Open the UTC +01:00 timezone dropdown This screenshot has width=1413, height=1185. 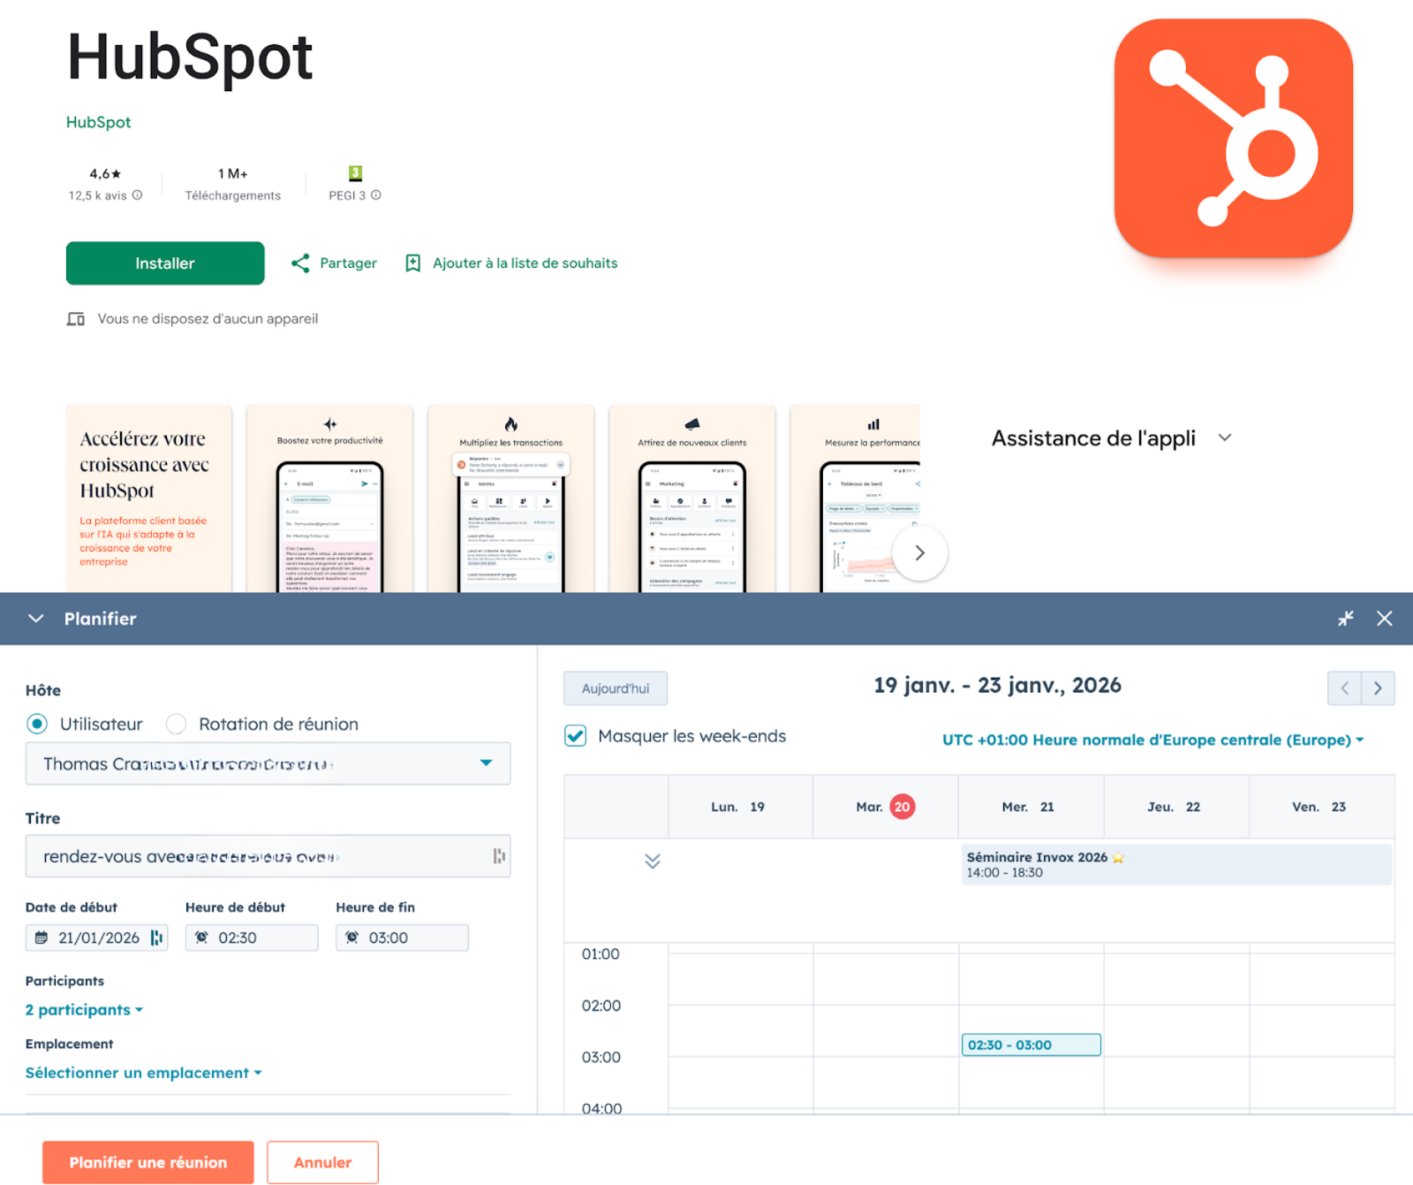pyautogui.click(x=1152, y=740)
